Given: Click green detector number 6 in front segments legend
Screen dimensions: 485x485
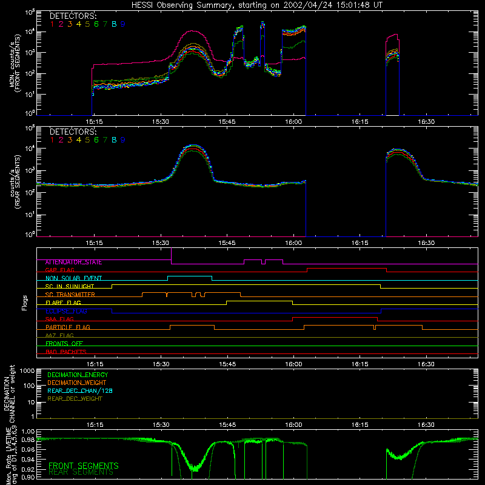Looking at the screenshot, I should pyautogui.click(x=96, y=24).
